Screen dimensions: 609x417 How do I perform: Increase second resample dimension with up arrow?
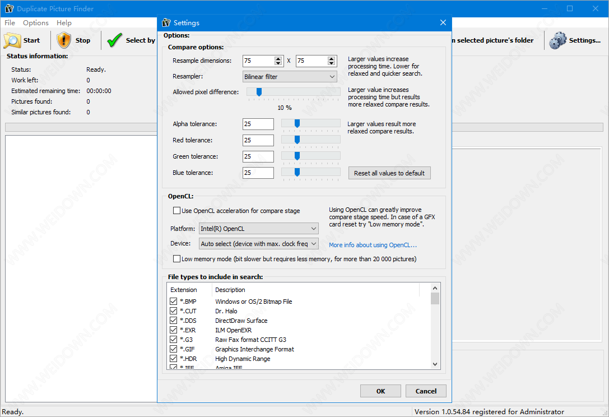click(x=331, y=59)
